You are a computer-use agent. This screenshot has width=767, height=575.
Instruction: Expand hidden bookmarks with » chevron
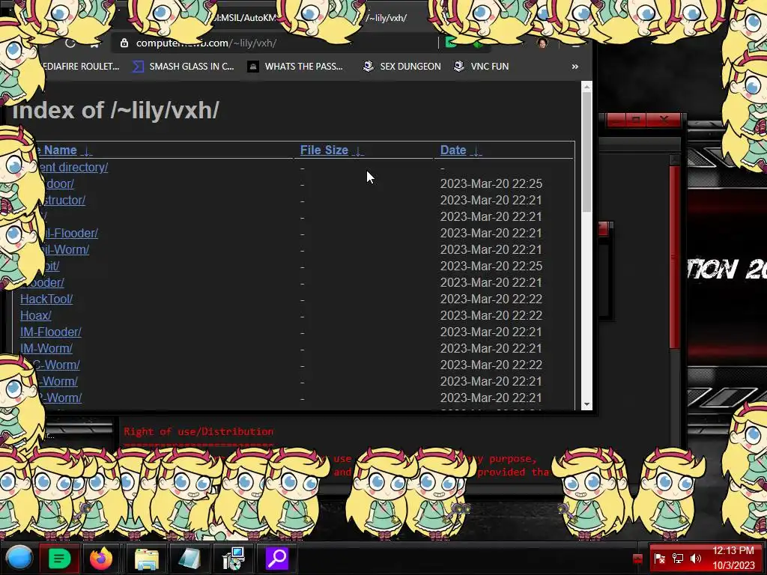click(x=575, y=67)
